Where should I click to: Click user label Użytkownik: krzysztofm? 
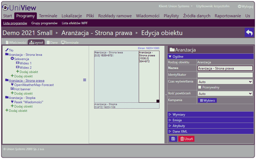(213, 6)
